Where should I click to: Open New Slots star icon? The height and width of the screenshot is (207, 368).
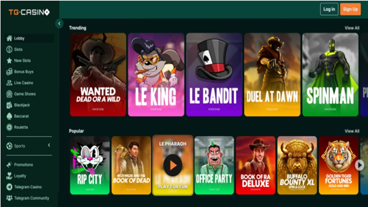(9, 61)
